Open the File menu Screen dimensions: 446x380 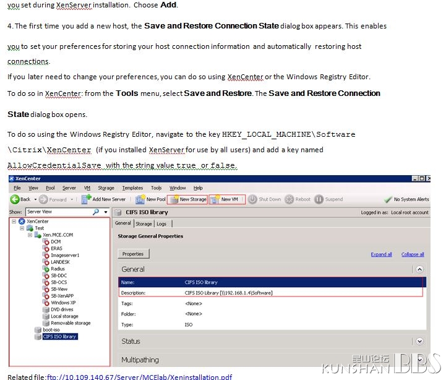tap(17, 188)
